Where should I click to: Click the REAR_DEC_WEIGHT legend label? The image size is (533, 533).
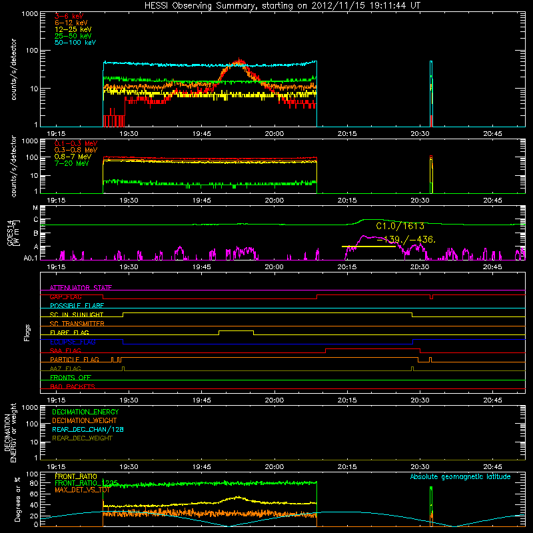[x=82, y=438]
